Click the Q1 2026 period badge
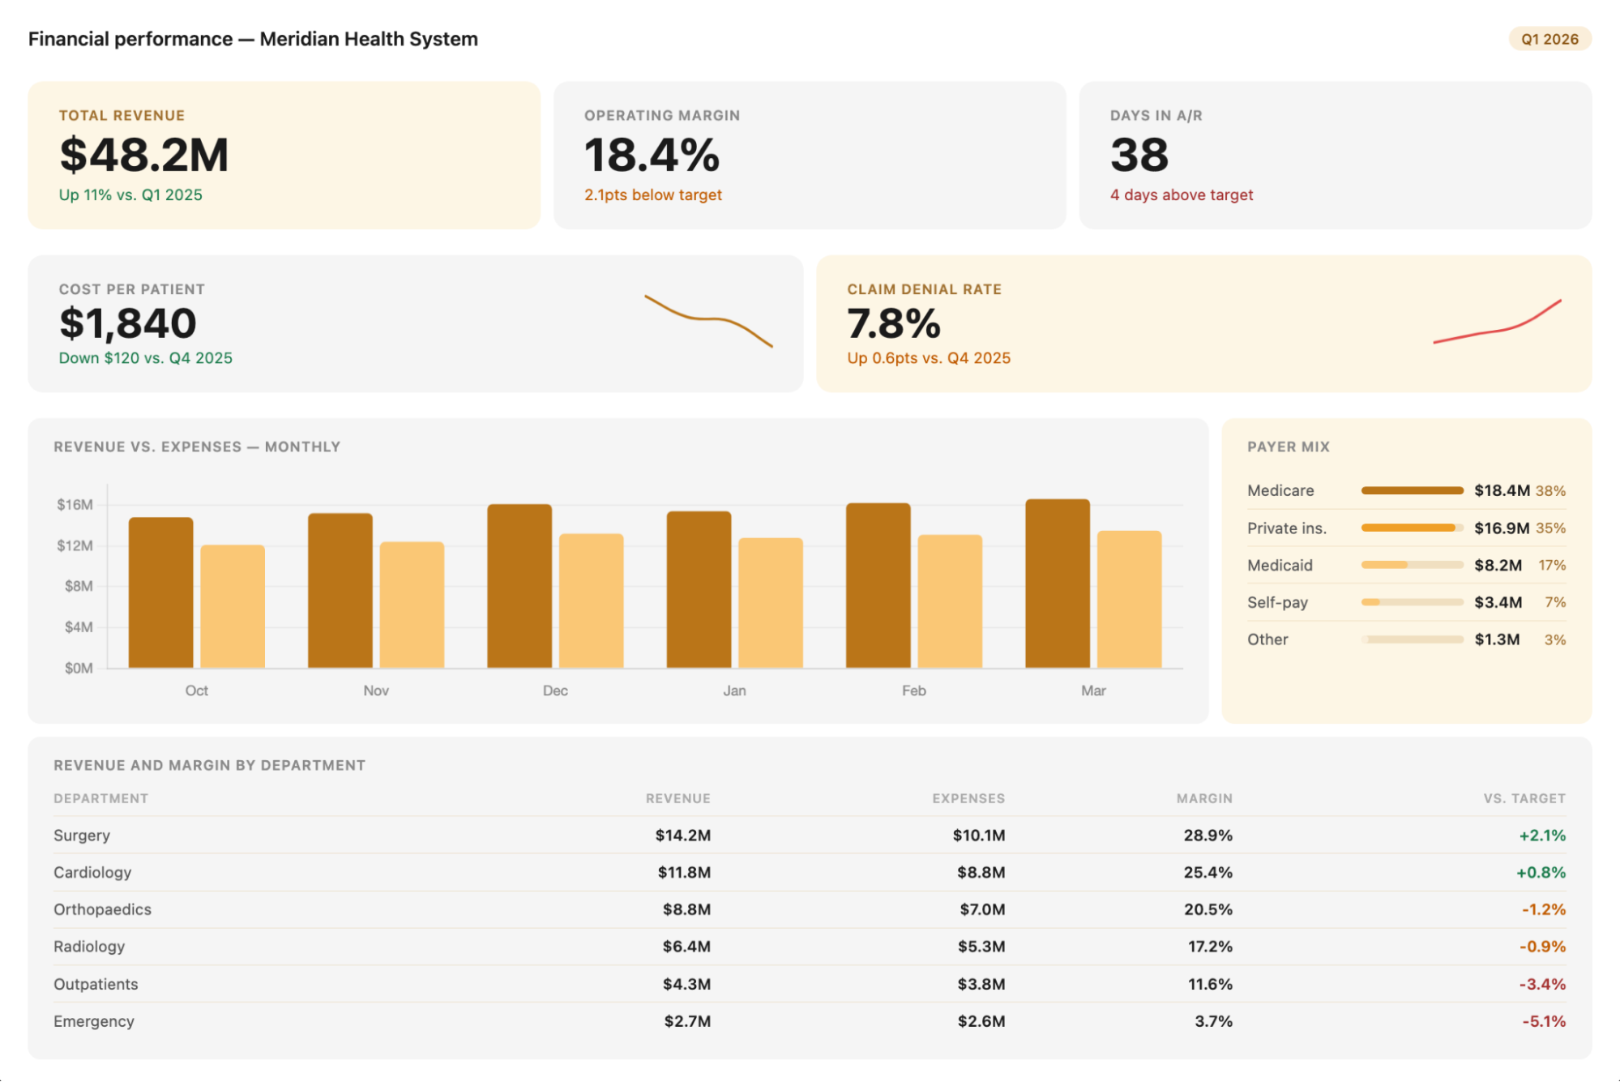The image size is (1620, 1082). point(1549,39)
